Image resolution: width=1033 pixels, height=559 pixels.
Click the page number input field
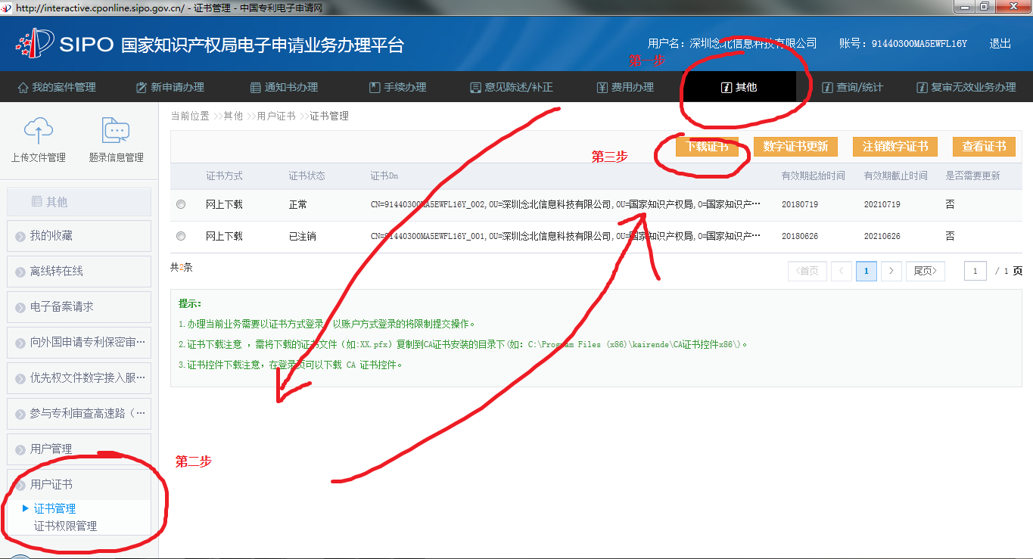point(975,271)
